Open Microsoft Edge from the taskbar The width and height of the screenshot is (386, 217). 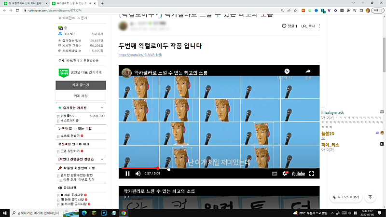pos(84,213)
